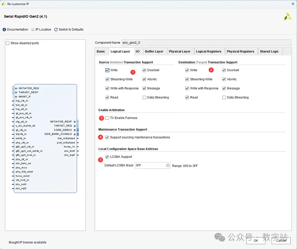297x249 pixels.
Task: Expand the INITIATOR_RESP output port
Action: (x=75, y=122)
